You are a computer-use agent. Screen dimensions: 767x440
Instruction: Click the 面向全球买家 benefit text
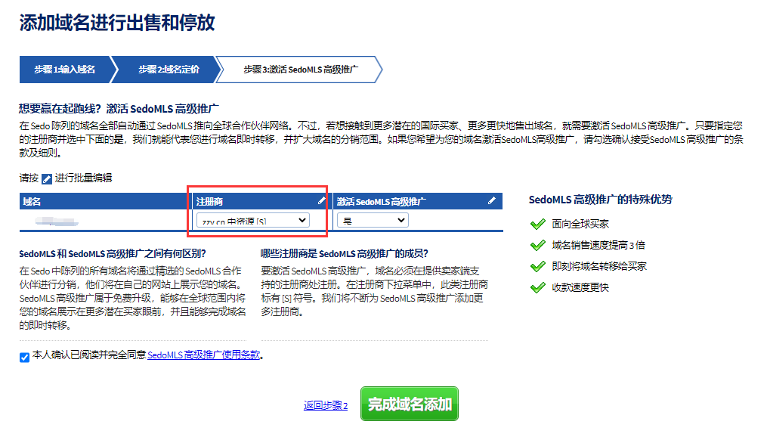(x=580, y=225)
